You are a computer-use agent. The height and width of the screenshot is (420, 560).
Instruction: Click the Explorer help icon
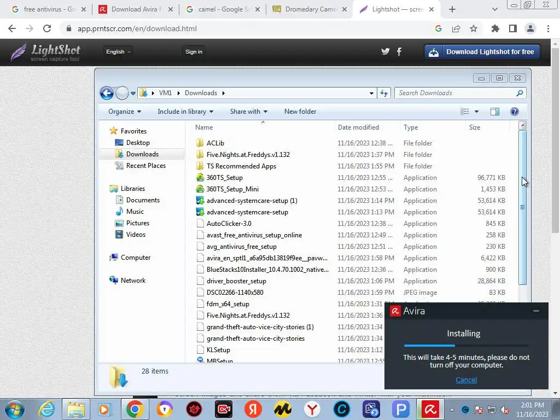[514, 112]
